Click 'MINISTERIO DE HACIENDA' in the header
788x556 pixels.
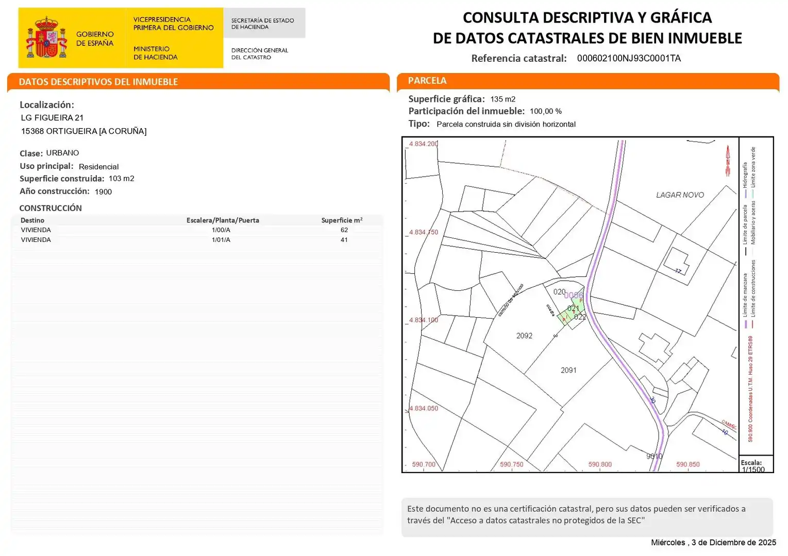click(x=155, y=53)
